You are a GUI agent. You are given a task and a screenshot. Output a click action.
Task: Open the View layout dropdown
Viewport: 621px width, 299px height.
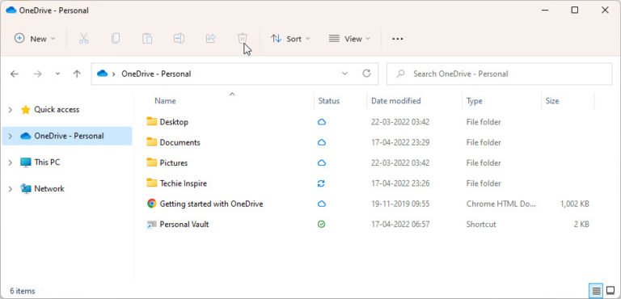(349, 39)
